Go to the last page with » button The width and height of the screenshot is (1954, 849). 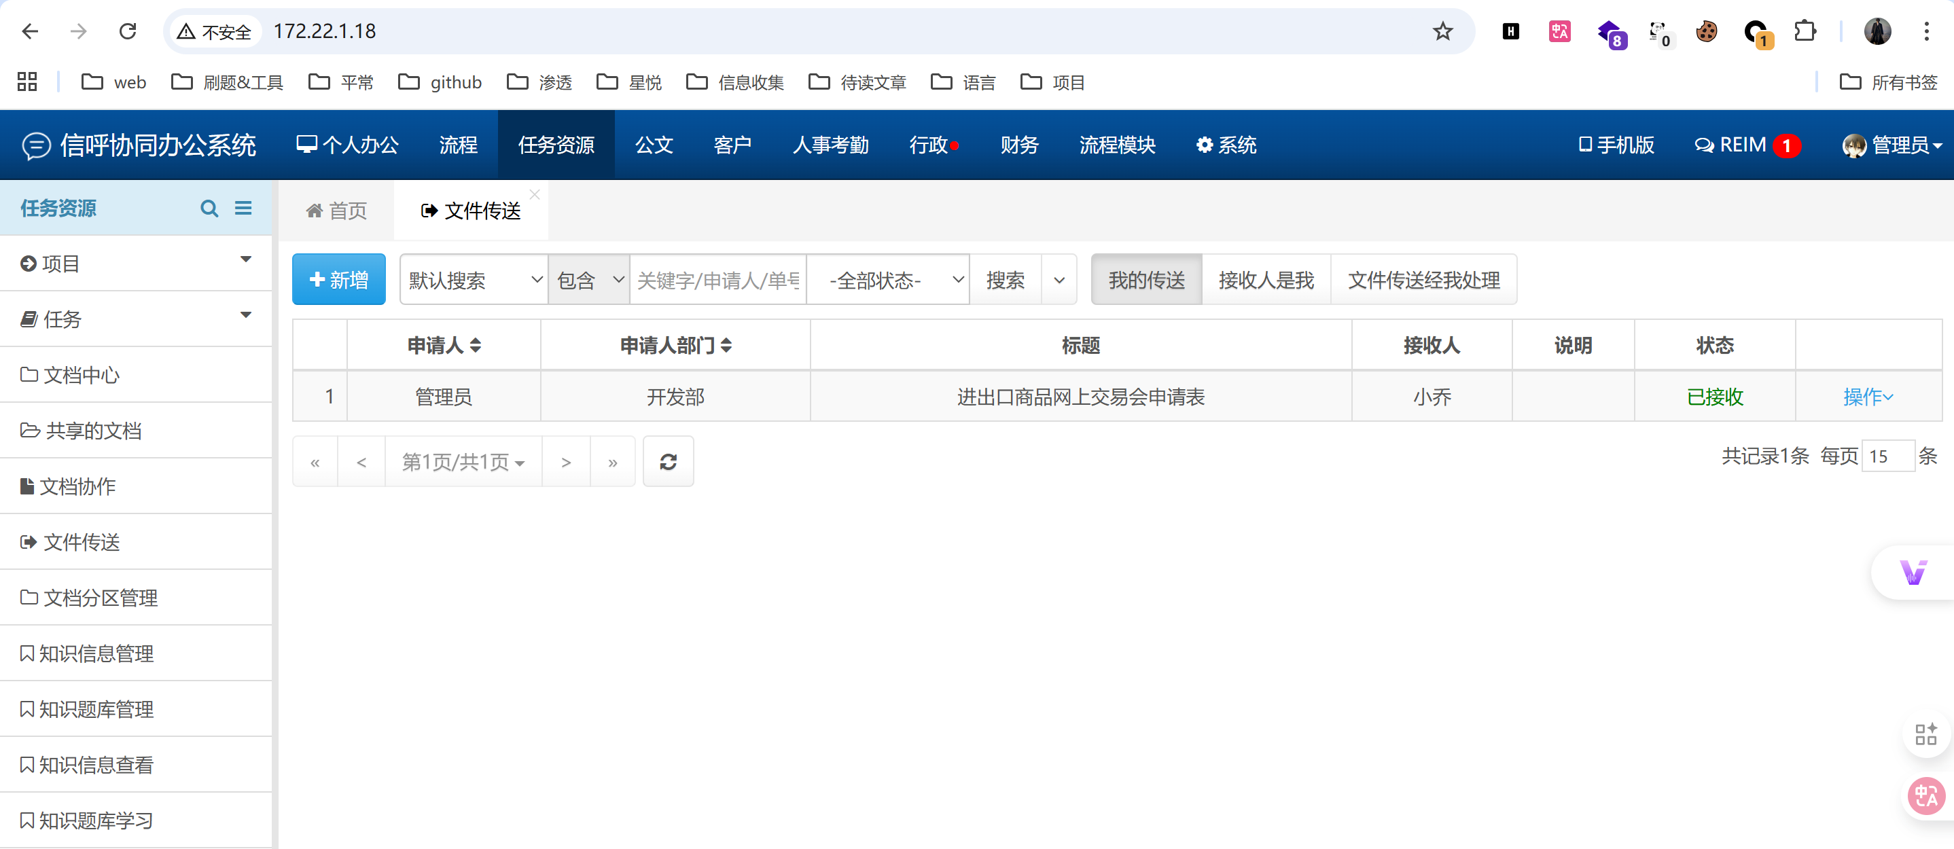tap(612, 461)
